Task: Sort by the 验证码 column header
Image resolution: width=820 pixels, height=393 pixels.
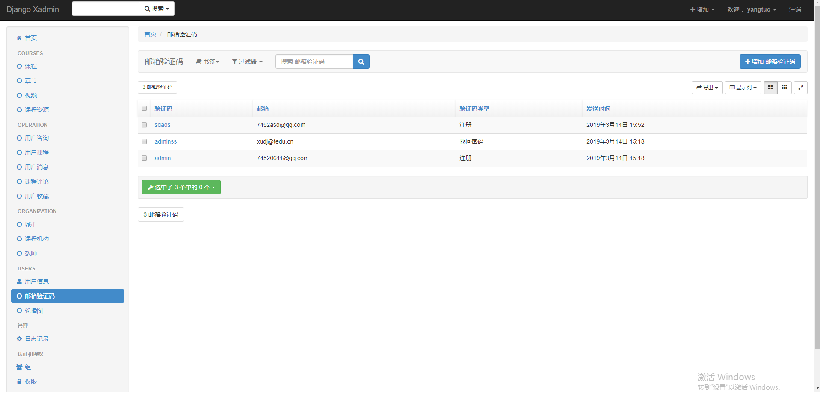Action: (163, 109)
